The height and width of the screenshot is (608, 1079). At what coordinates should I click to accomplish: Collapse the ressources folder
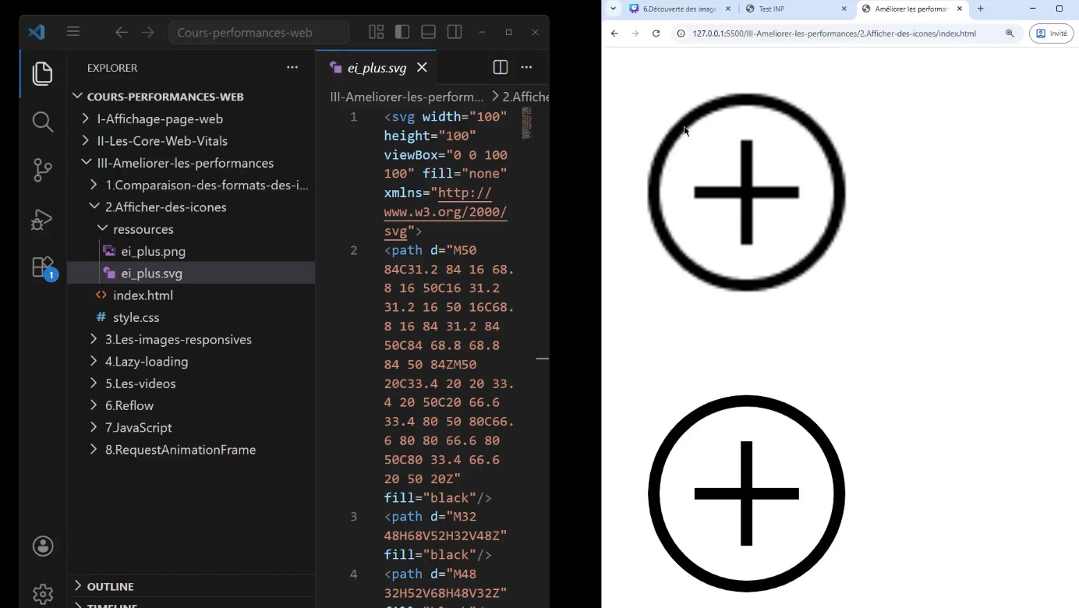pos(143,229)
